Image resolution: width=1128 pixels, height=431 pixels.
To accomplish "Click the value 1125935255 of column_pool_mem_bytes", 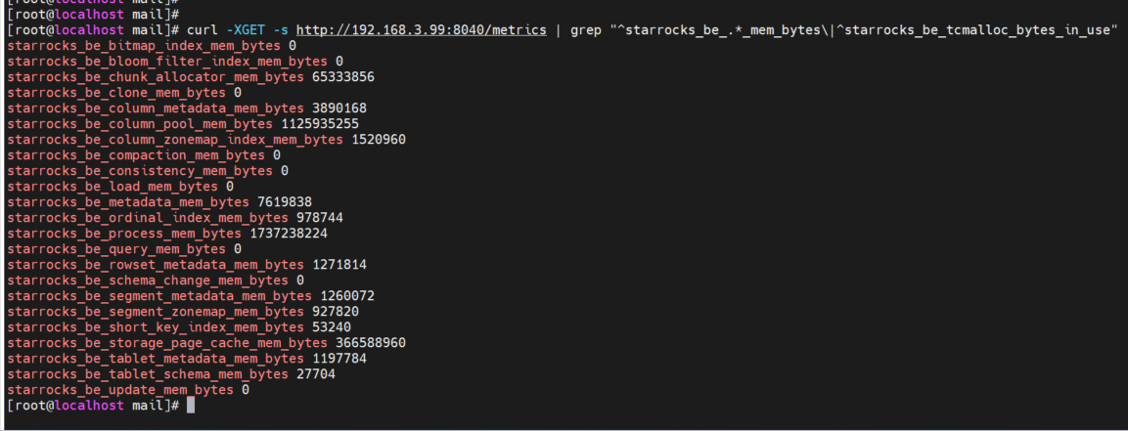I will (319, 124).
